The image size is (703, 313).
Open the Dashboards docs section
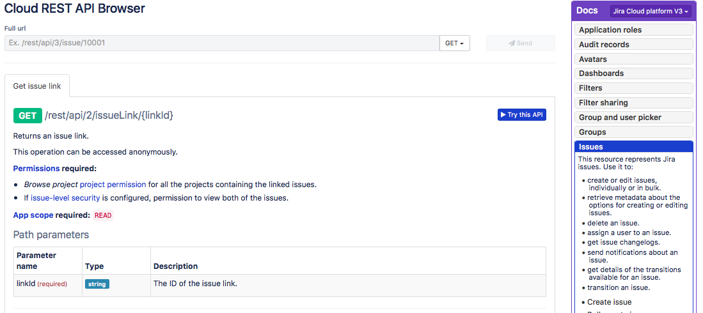633,73
